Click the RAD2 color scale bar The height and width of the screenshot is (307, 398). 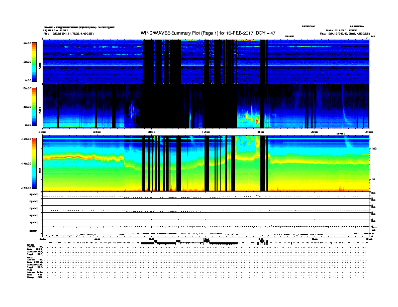click(34, 62)
